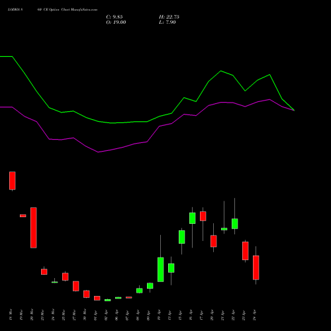Click the high value H: 22.75
331x331 pixels.
(169, 17)
